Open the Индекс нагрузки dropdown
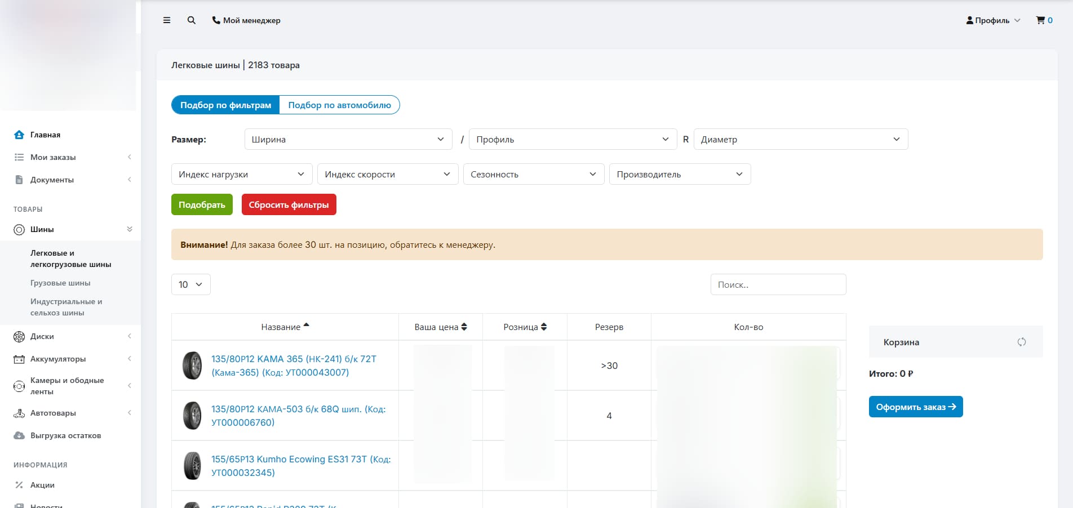 tap(242, 174)
